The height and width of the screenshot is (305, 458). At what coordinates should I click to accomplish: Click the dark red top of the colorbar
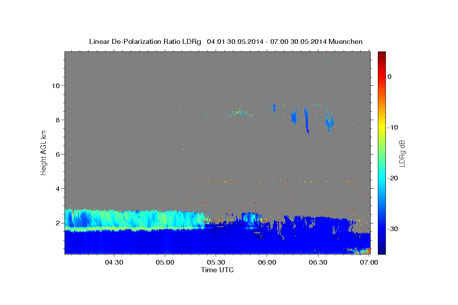coord(382,55)
